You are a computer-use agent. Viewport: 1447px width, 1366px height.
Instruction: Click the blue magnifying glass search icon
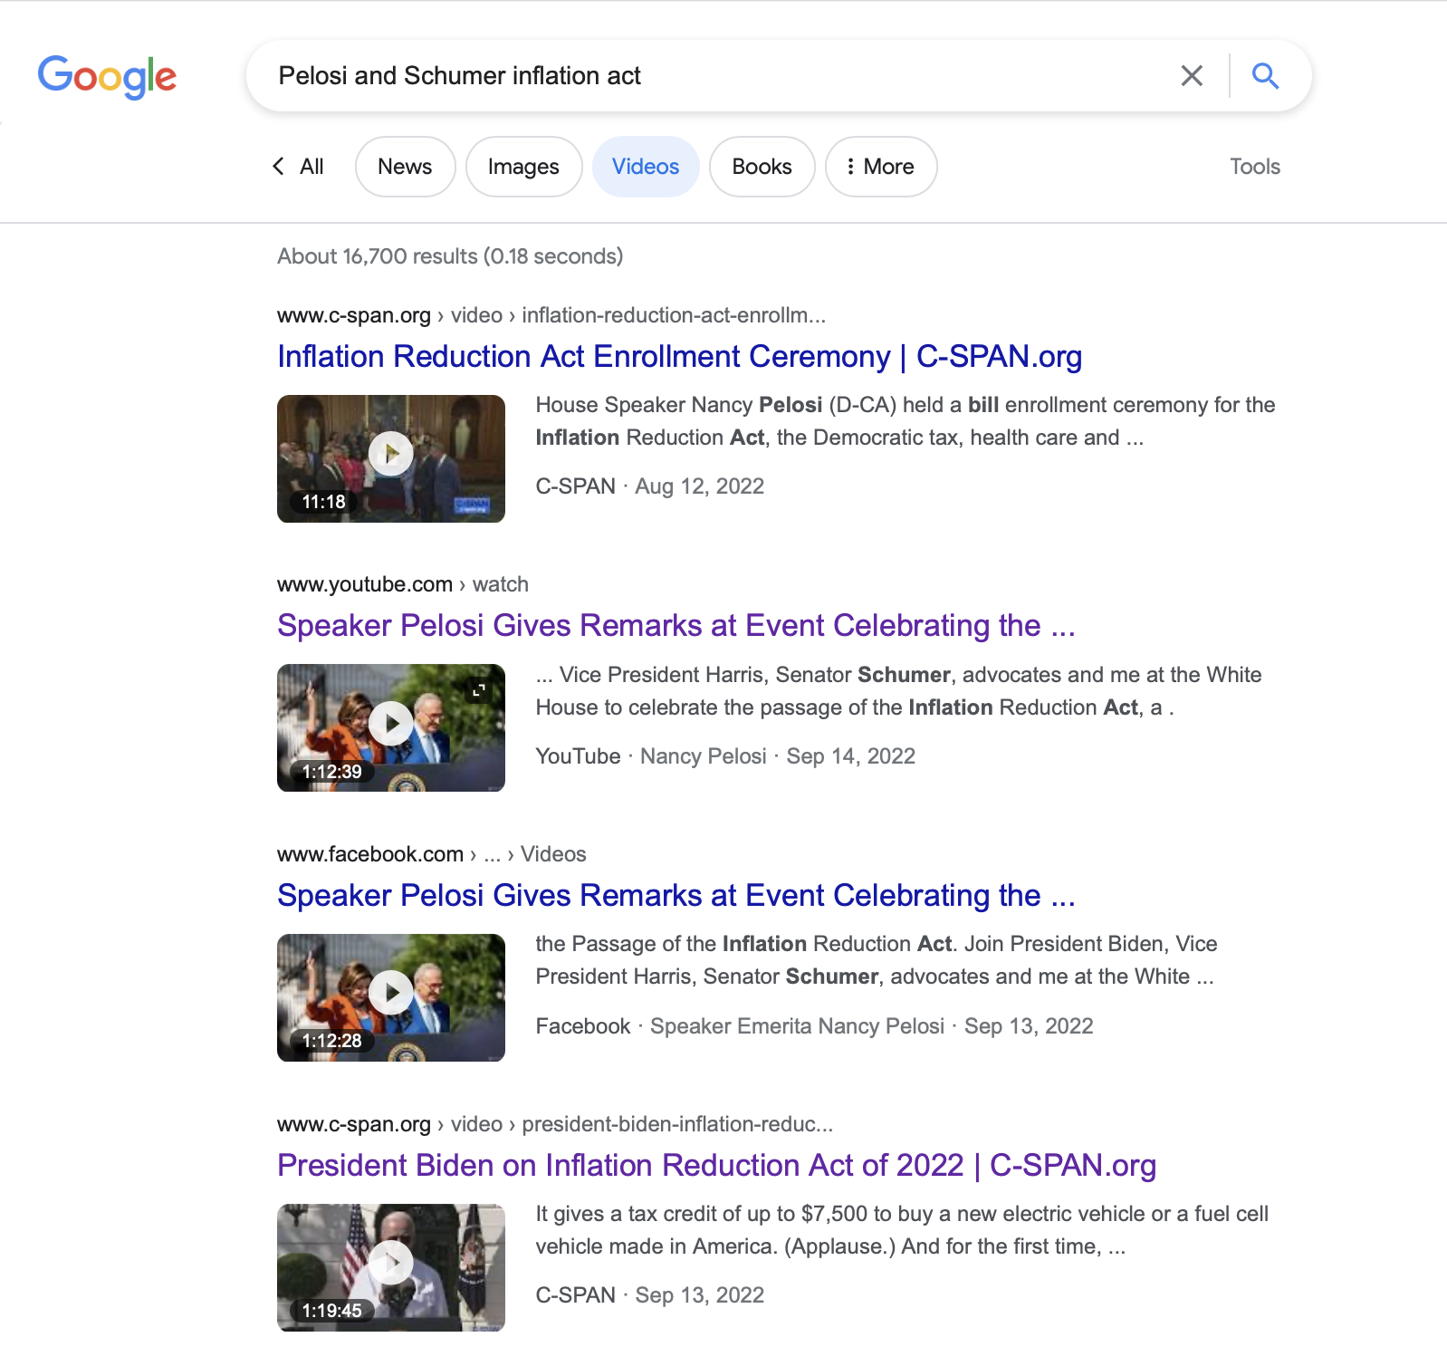1265,76
